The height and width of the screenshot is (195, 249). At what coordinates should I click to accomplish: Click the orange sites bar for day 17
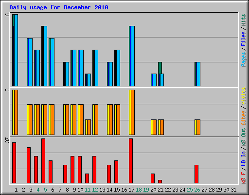point(133,112)
